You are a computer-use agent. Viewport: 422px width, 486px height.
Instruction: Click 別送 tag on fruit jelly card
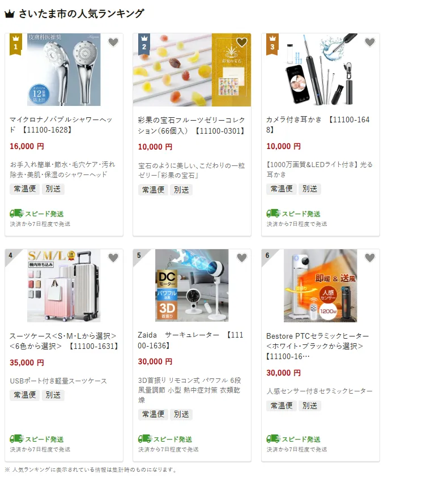click(181, 190)
